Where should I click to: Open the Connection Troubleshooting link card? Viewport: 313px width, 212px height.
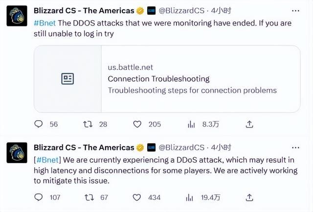click(x=167, y=79)
